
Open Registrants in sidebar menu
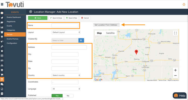11,22
